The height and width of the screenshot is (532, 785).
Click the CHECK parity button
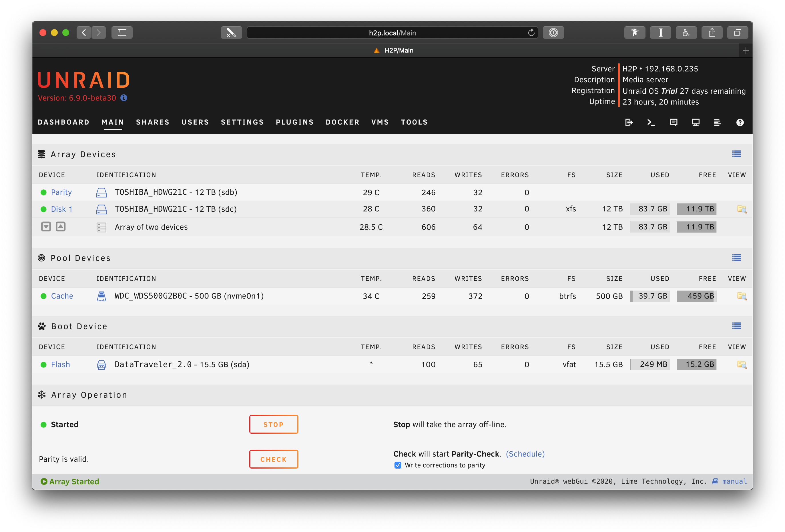tap(274, 459)
